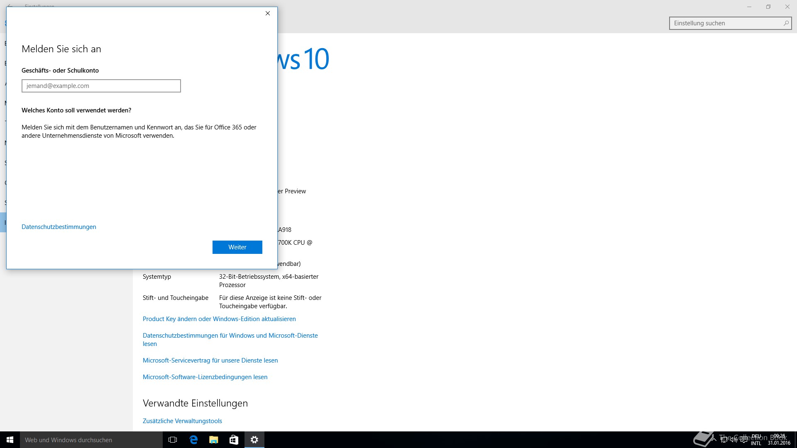Viewport: 797px width, 448px height.
Task: Open Microsoft-Servicevertrag für unsere Dienste lesen
Action: pyautogui.click(x=210, y=360)
